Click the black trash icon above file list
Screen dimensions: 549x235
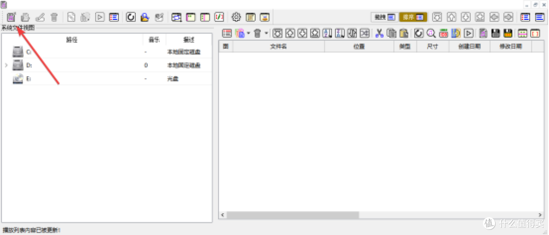258,33
